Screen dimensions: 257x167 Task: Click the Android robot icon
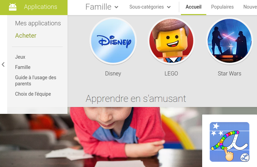tap(13, 7)
